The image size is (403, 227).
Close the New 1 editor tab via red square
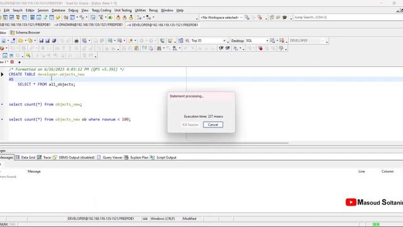(x=12, y=62)
